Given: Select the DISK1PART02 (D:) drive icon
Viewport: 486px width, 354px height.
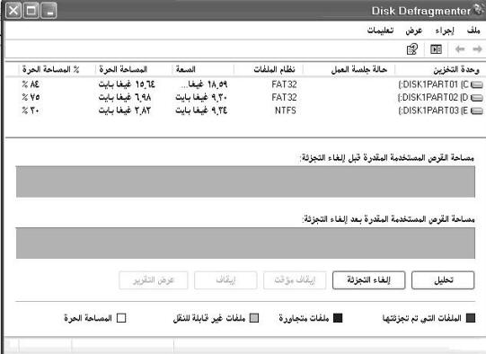Looking at the screenshot, I should 477,98.
